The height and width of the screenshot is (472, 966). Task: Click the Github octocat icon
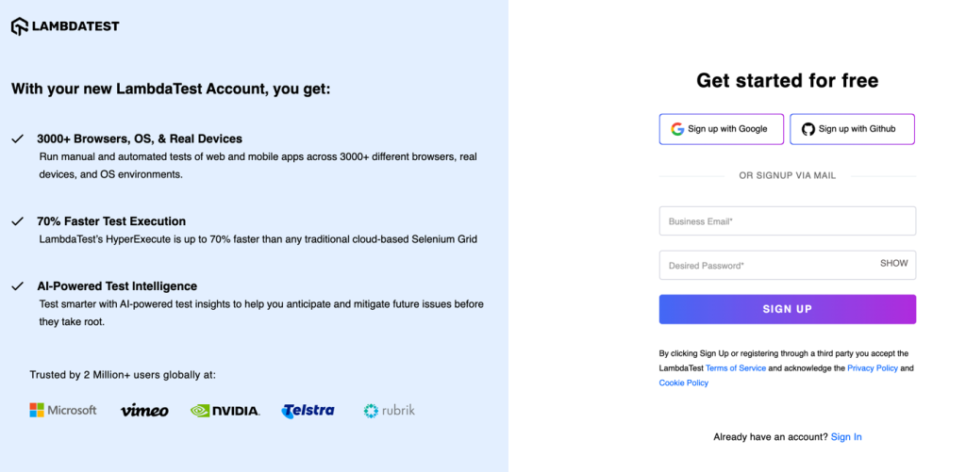pyautogui.click(x=808, y=129)
